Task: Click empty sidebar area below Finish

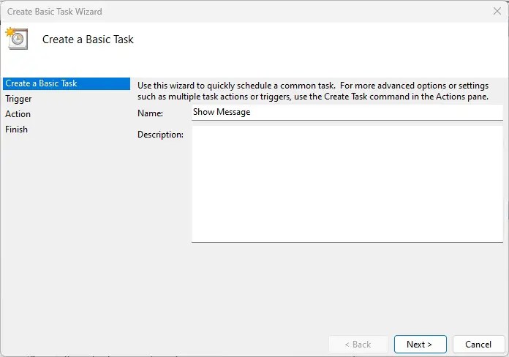Action: tap(64, 219)
